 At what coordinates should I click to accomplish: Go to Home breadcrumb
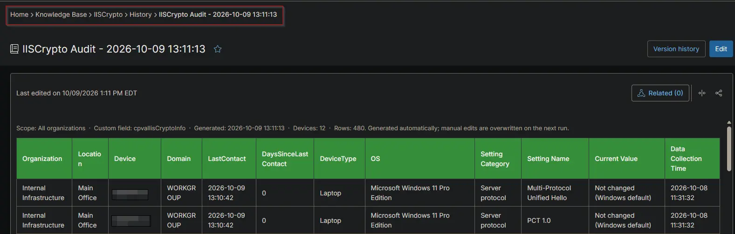(x=19, y=14)
